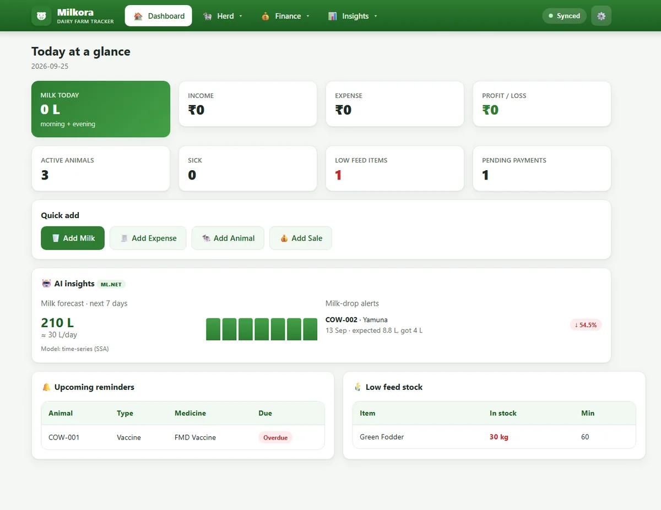661x510 pixels.
Task: Open the Herd menu
Action: 223,16
